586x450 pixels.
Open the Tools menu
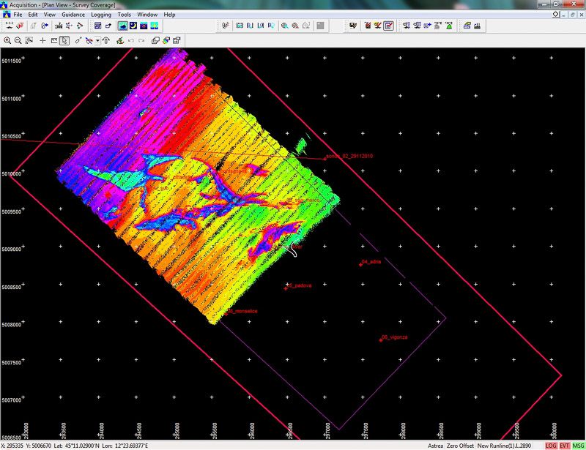(125, 15)
